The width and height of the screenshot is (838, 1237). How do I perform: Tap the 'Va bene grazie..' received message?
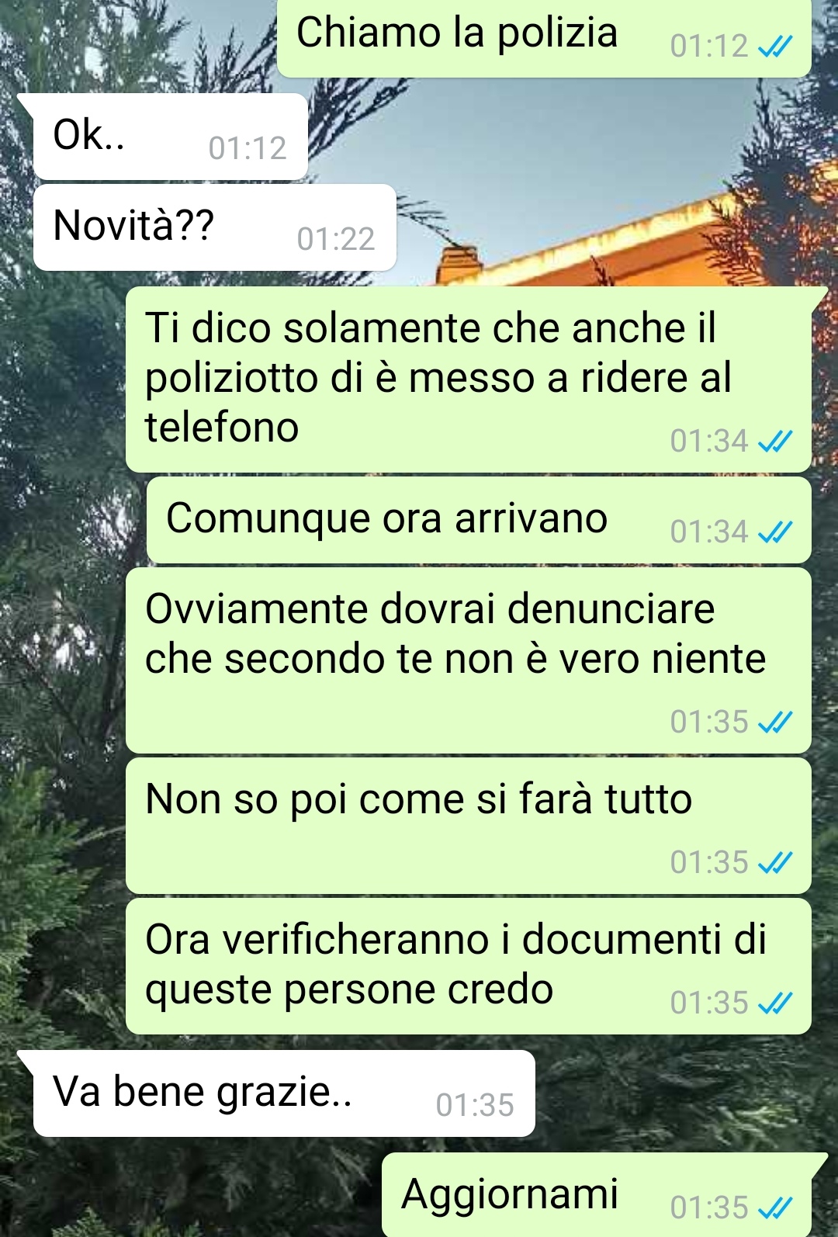point(284,1093)
